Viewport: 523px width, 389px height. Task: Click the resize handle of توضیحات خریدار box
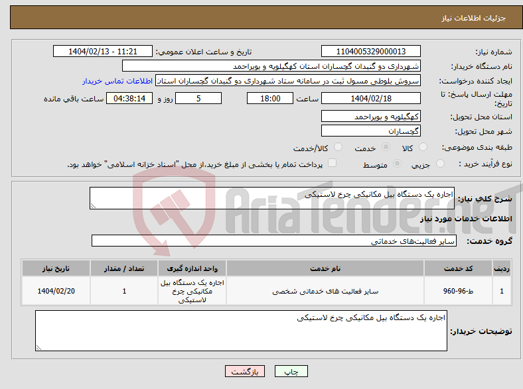(38, 348)
